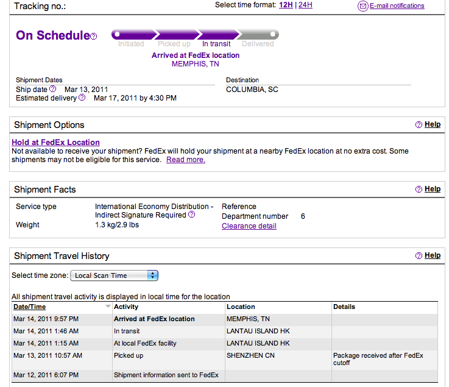This screenshot has width=449, height=387.
Task: Click help icon after Indirect Signature Required
Action: (192, 215)
